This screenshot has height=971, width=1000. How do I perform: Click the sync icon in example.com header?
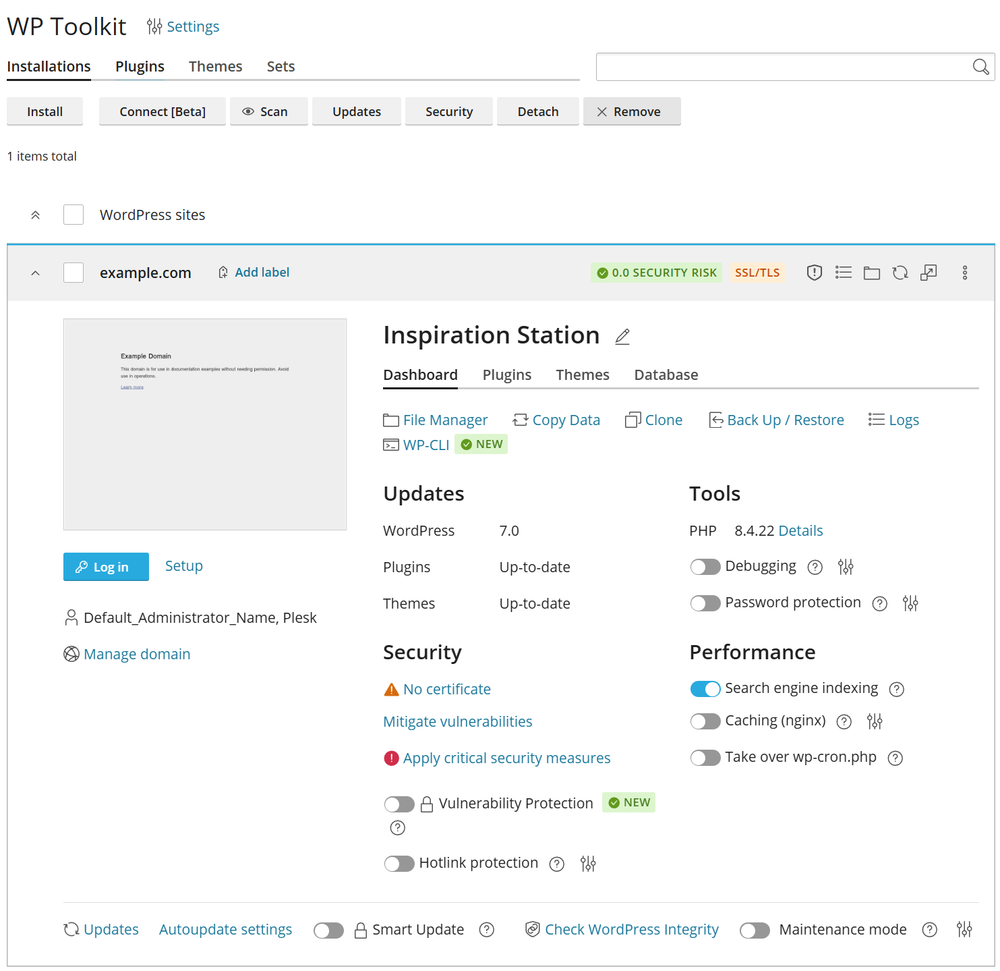900,273
